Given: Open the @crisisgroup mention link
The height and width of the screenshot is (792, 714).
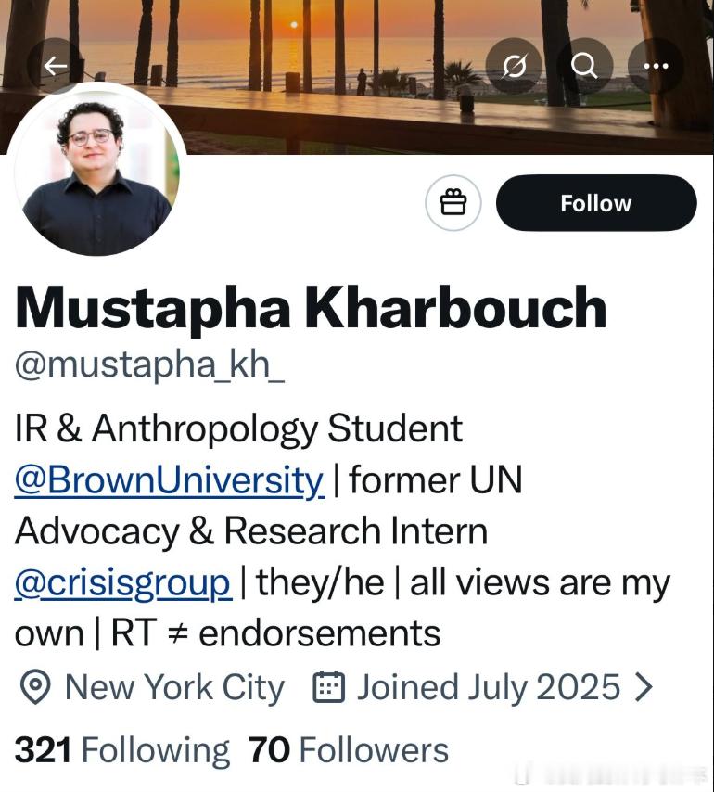Looking at the screenshot, I should 122,582.
